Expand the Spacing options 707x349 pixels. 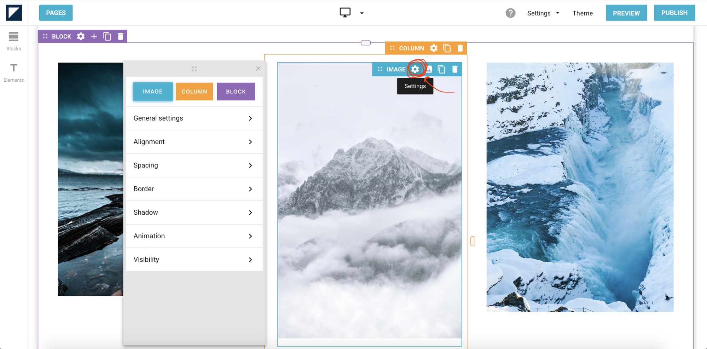pos(194,165)
